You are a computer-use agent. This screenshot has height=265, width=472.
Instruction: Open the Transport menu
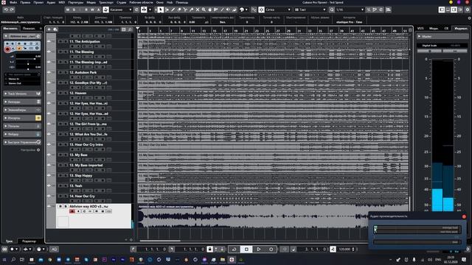(106, 2)
